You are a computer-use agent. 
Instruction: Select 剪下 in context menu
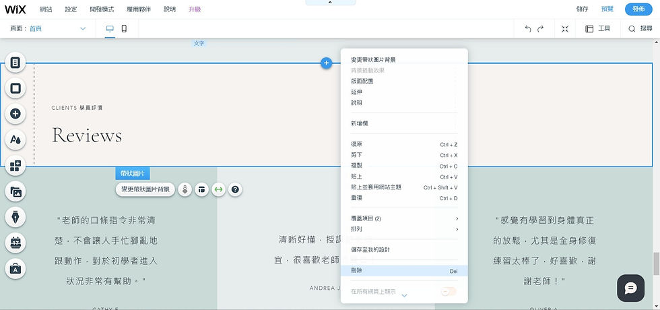404,155
